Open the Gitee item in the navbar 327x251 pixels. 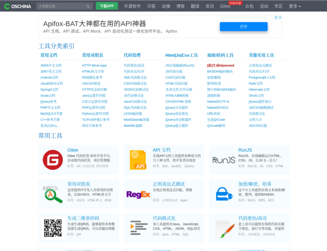tap(225, 7)
